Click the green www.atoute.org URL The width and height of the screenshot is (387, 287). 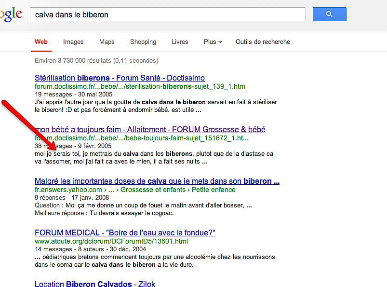pos(111,241)
